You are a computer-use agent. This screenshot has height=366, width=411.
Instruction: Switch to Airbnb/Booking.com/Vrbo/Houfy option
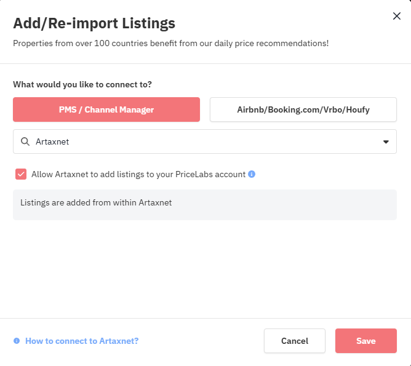[x=303, y=109]
